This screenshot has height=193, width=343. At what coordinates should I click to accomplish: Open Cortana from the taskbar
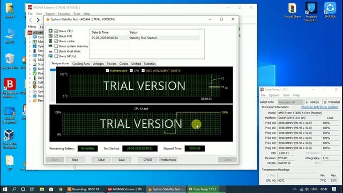[x=23, y=189]
